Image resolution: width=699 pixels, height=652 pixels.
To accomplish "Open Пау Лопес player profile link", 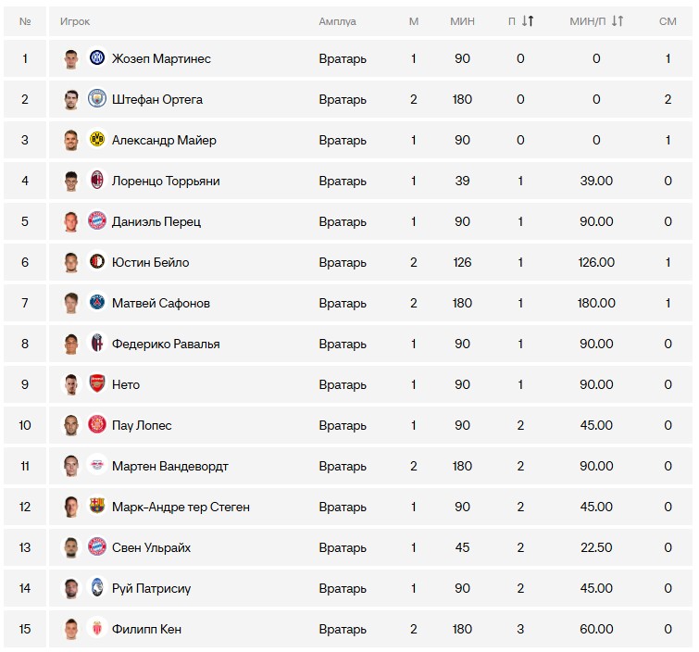I will 142,425.
